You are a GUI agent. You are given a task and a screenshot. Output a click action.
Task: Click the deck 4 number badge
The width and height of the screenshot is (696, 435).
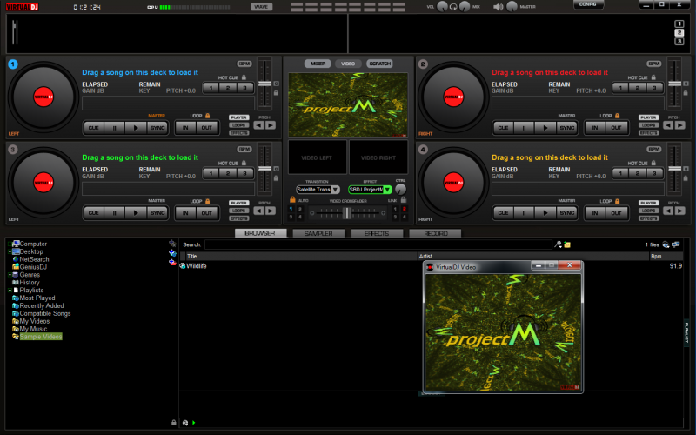click(423, 149)
